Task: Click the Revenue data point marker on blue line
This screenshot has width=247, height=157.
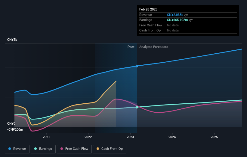Action: (137, 66)
